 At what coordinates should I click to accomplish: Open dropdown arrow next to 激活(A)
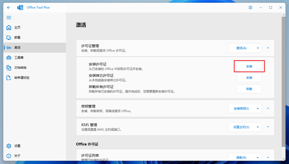258,48
